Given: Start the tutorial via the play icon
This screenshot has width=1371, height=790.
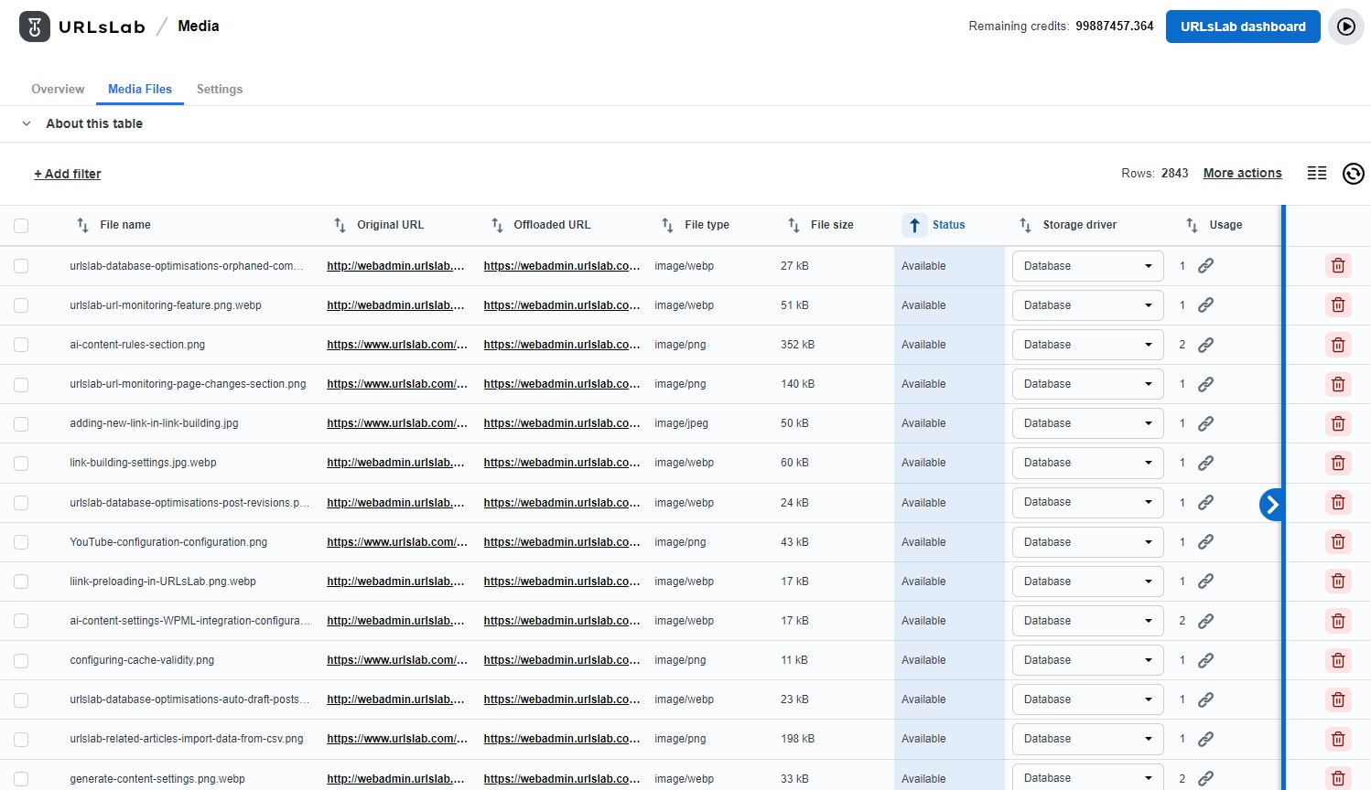Looking at the screenshot, I should pos(1346,27).
